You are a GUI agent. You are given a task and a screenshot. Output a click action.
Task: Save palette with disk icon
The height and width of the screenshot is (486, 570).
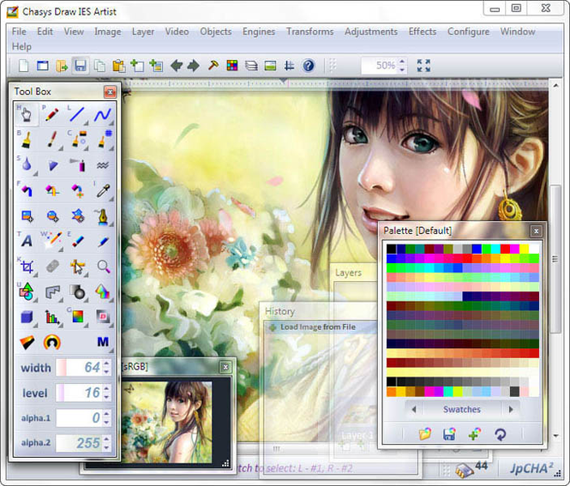point(449,434)
